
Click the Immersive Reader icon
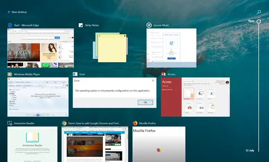(9, 123)
